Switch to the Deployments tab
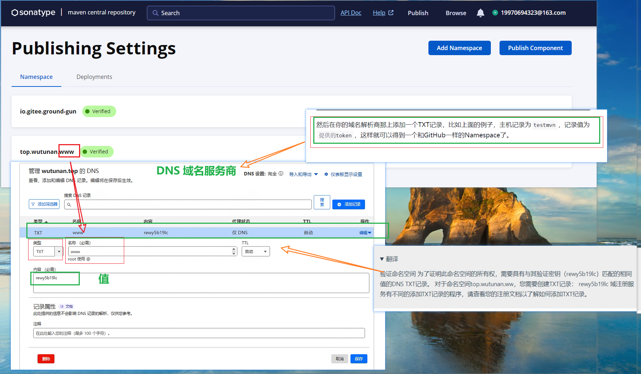 pyautogui.click(x=94, y=77)
